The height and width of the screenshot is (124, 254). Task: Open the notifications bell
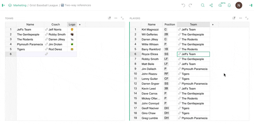[x=229, y=5]
